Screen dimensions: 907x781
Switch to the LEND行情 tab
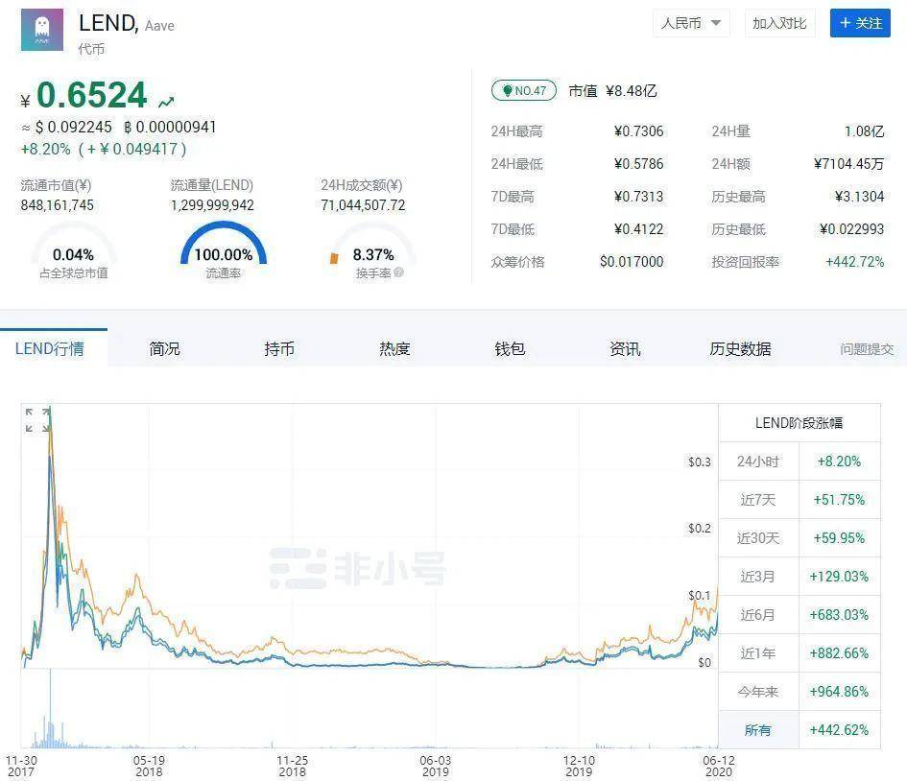pos(50,348)
